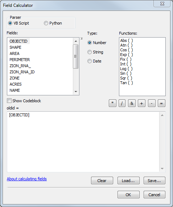This screenshot has width=173, height=207.
Task: Select ZION_RNA_ID in the Fields list
Action: (x=22, y=72)
